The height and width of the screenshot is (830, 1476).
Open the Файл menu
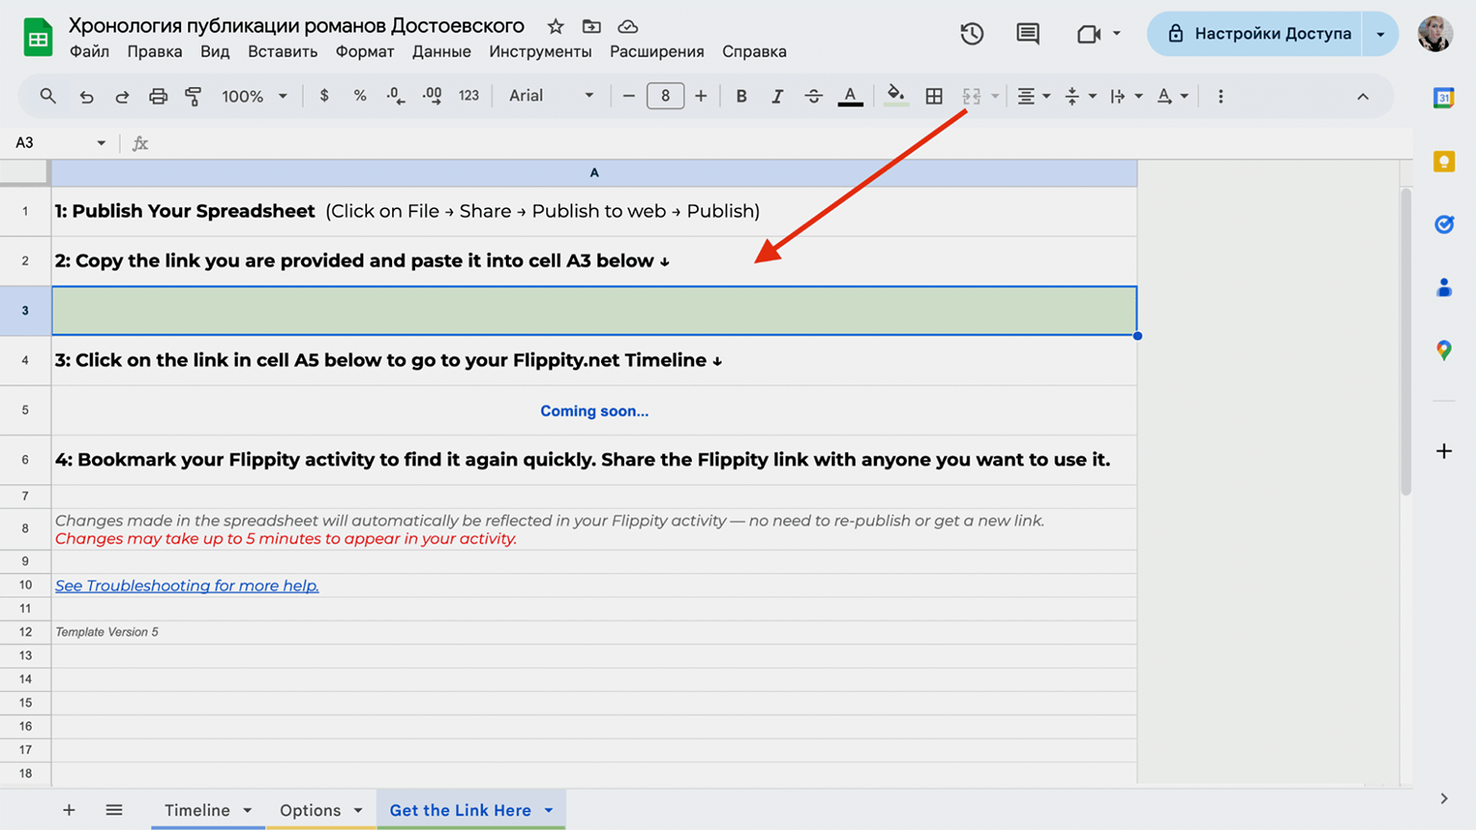pos(89,52)
